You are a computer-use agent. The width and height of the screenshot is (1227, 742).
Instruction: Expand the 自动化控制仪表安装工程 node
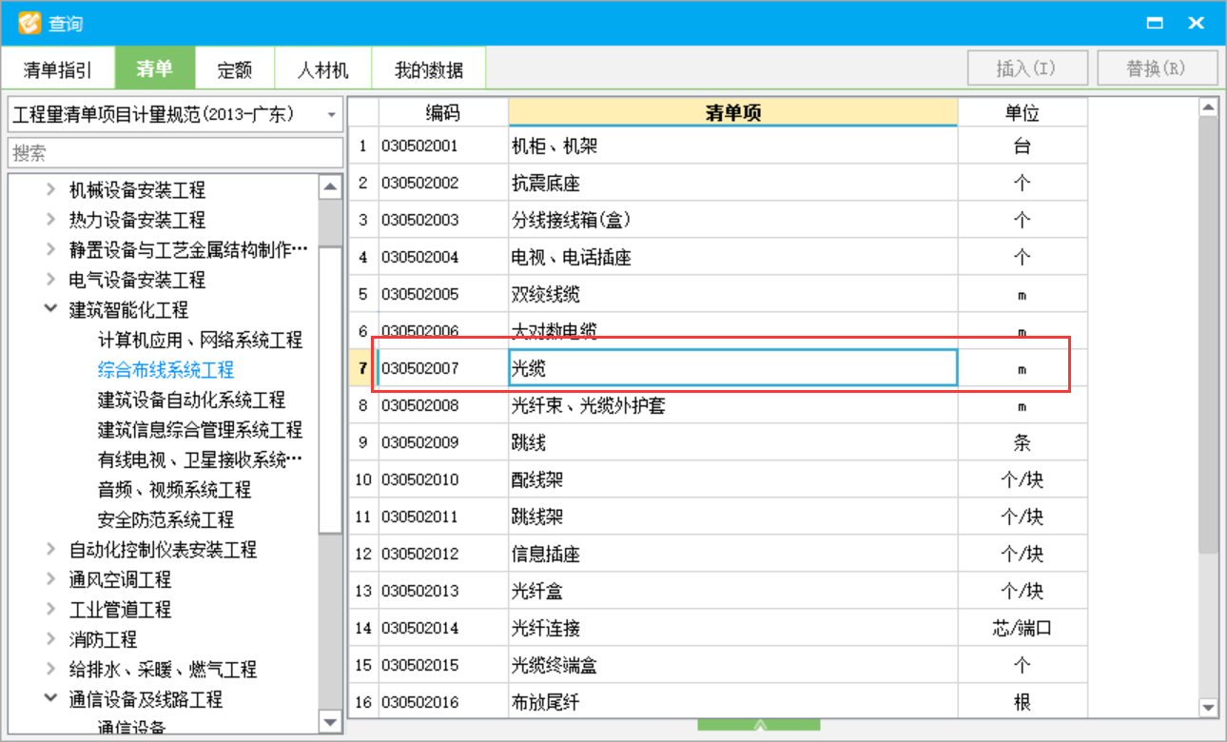50,549
